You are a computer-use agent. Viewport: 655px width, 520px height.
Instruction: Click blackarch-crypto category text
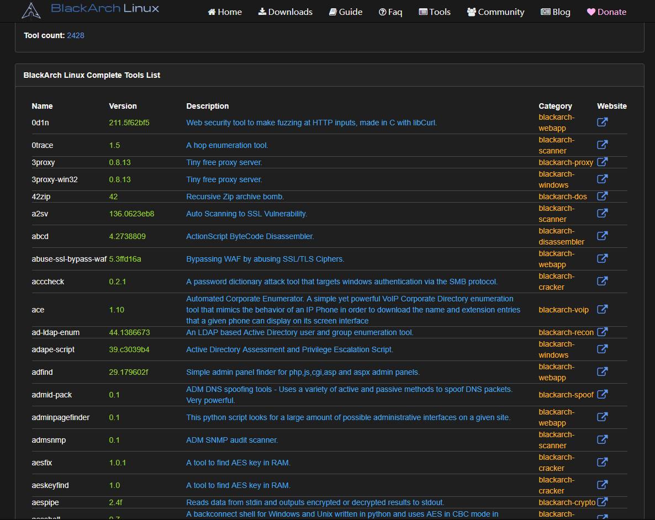567,502
